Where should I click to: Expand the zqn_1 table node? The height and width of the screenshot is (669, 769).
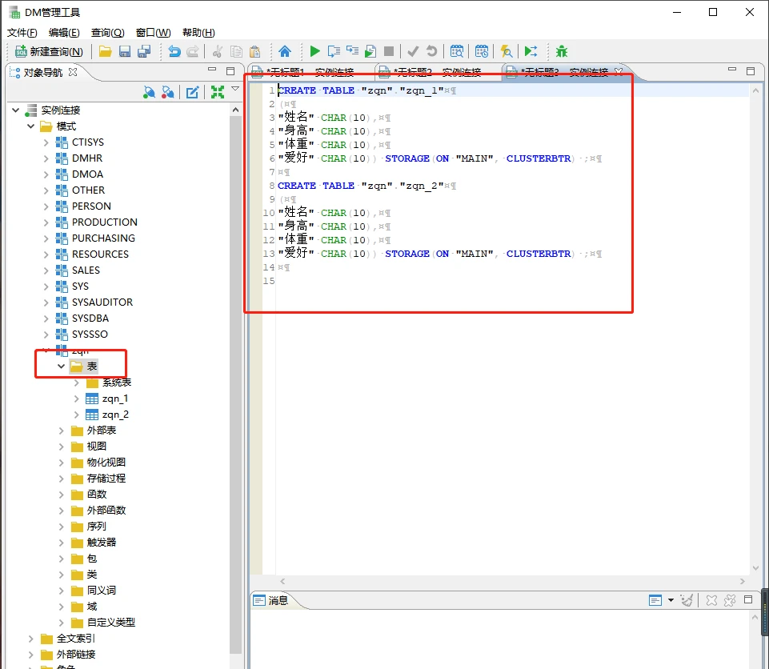[x=77, y=399]
